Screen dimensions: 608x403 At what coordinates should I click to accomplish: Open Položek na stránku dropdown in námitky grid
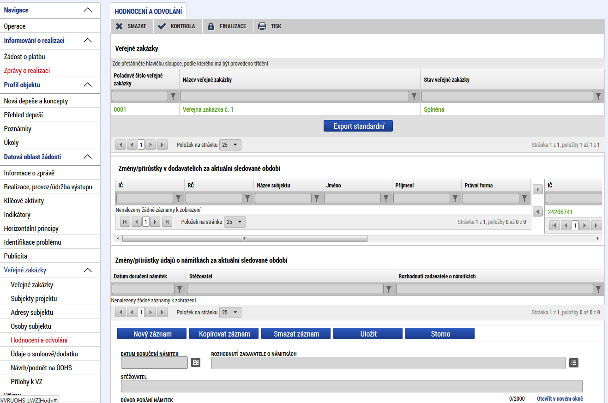pos(230,313)
